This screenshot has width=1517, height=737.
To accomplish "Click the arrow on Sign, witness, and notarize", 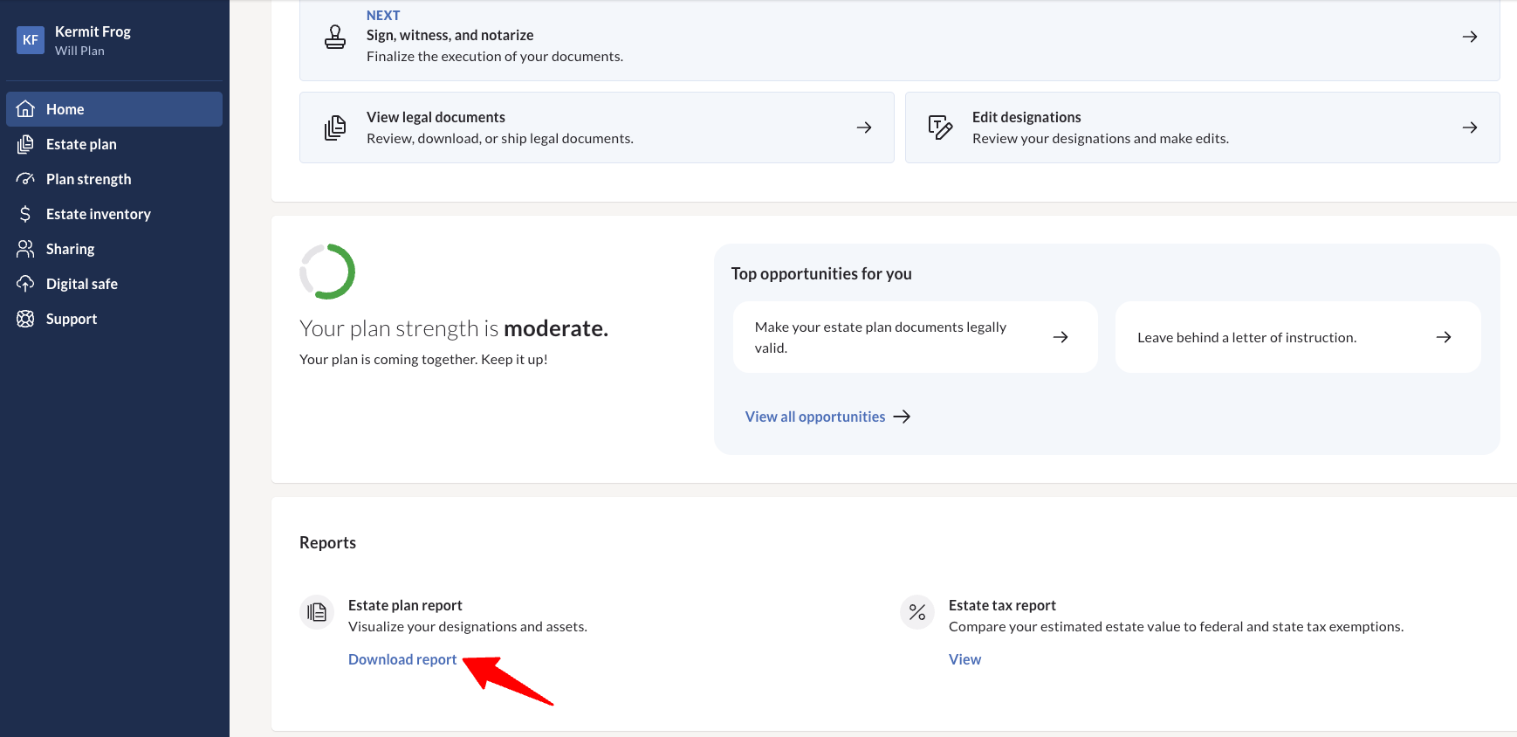I will tap(1470, 37).
